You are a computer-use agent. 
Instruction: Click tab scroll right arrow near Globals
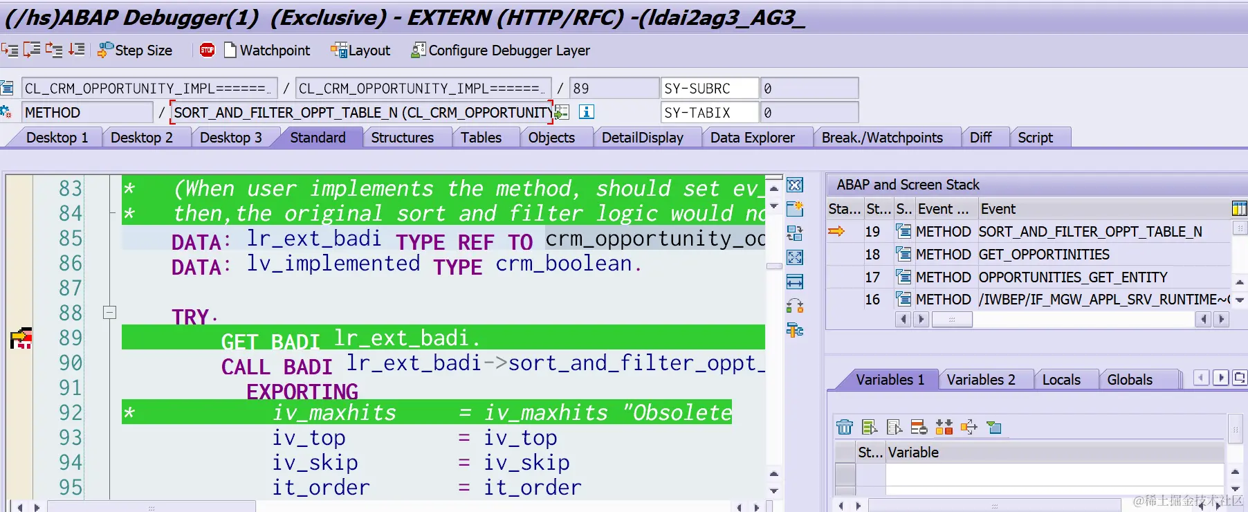click(1221, 378)
